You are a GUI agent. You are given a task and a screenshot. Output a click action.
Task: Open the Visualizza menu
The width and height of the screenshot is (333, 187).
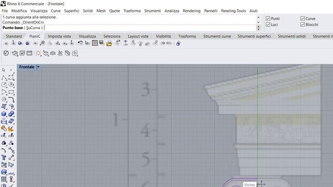tap(39, 11)
